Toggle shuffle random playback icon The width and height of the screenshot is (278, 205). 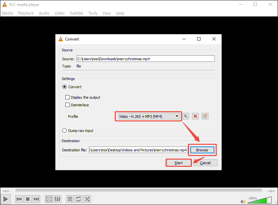coord(87,199)
